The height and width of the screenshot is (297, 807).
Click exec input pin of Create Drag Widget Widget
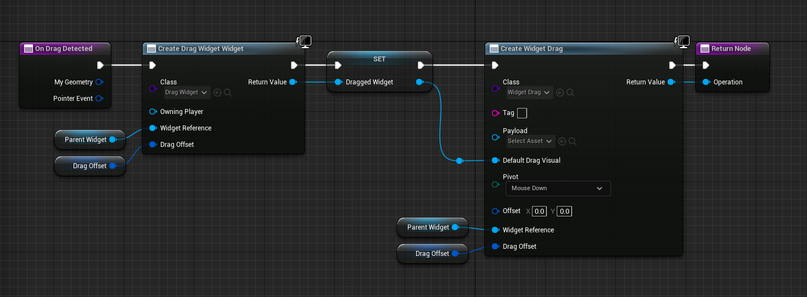(153, 65)
